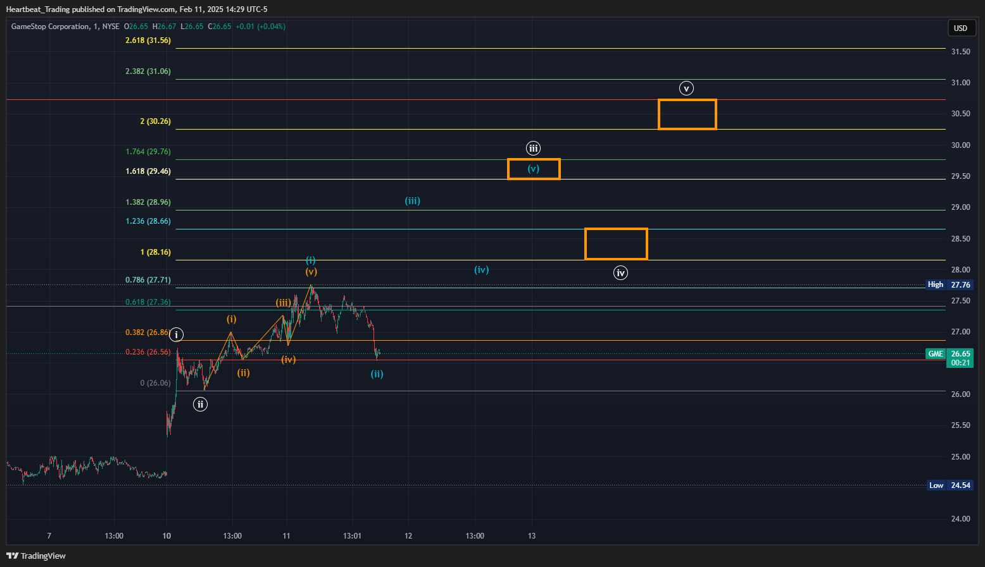The image size is (985, 567).
Task: Select the 30.00 price axis label
Action: [x=960, y=145]
